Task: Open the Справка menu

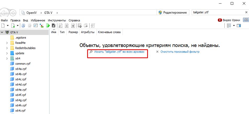Action: click(74, 20)
